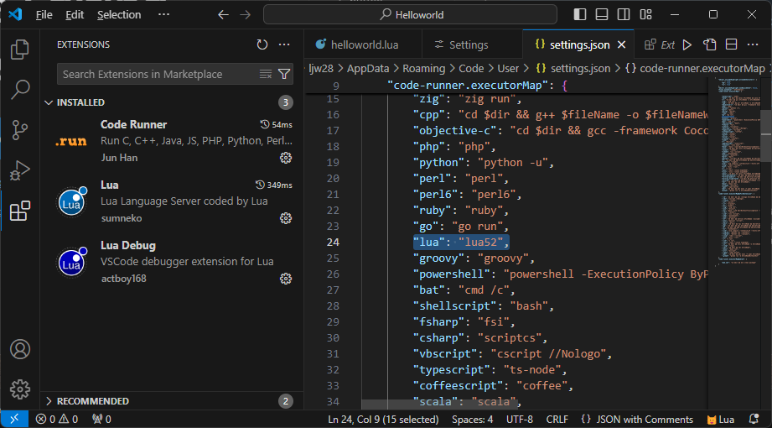Click AppData in the breadcrumb path
The height and width of the screenshot is (428, 772).
click(368, 69)
